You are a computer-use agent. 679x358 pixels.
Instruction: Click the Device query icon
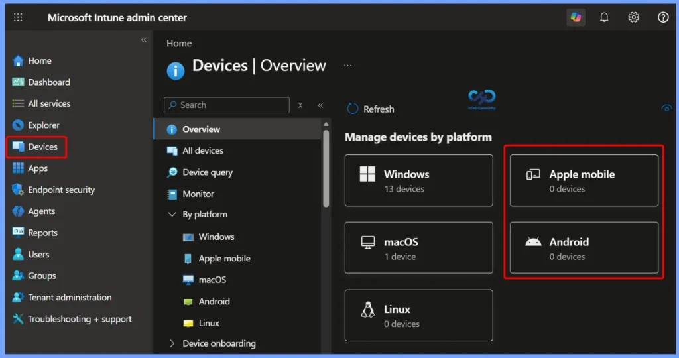172,172
